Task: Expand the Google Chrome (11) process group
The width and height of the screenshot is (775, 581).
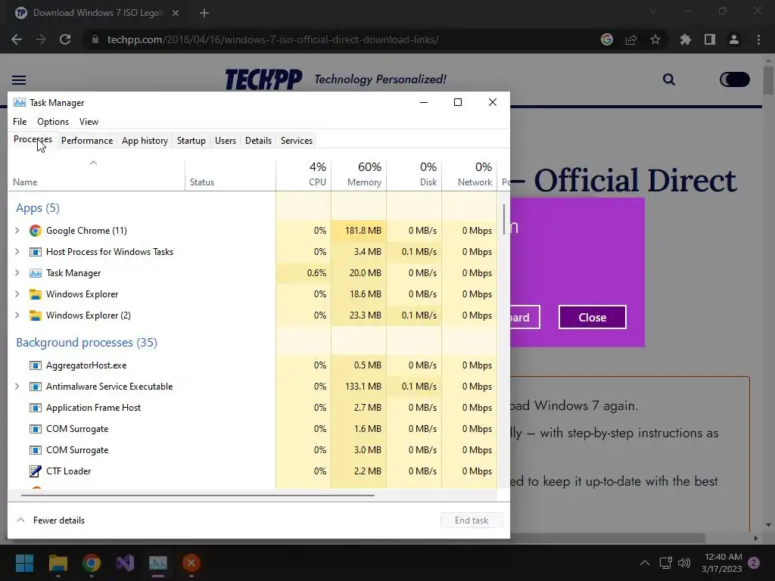Action: [17, 231]
